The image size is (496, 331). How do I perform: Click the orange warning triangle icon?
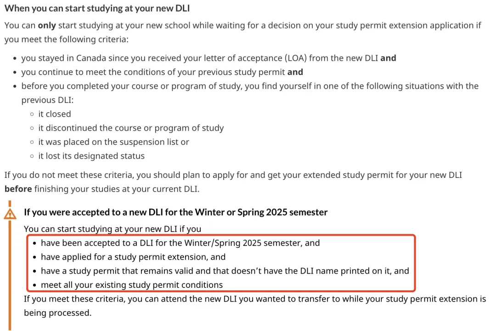click(10, 214)
